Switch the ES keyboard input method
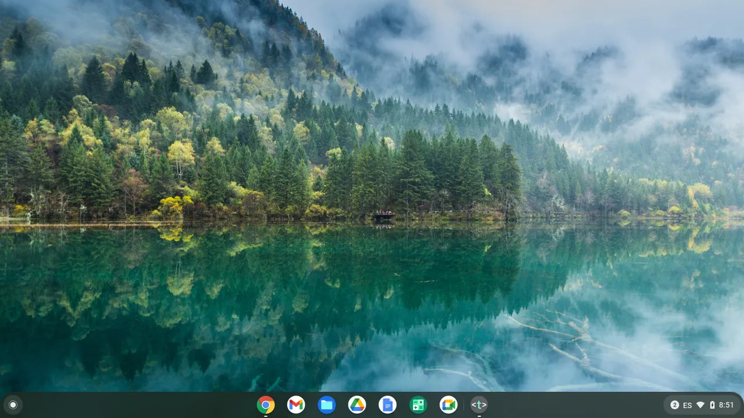The width and height of the screenshot is (744, 418). point(688,405)
